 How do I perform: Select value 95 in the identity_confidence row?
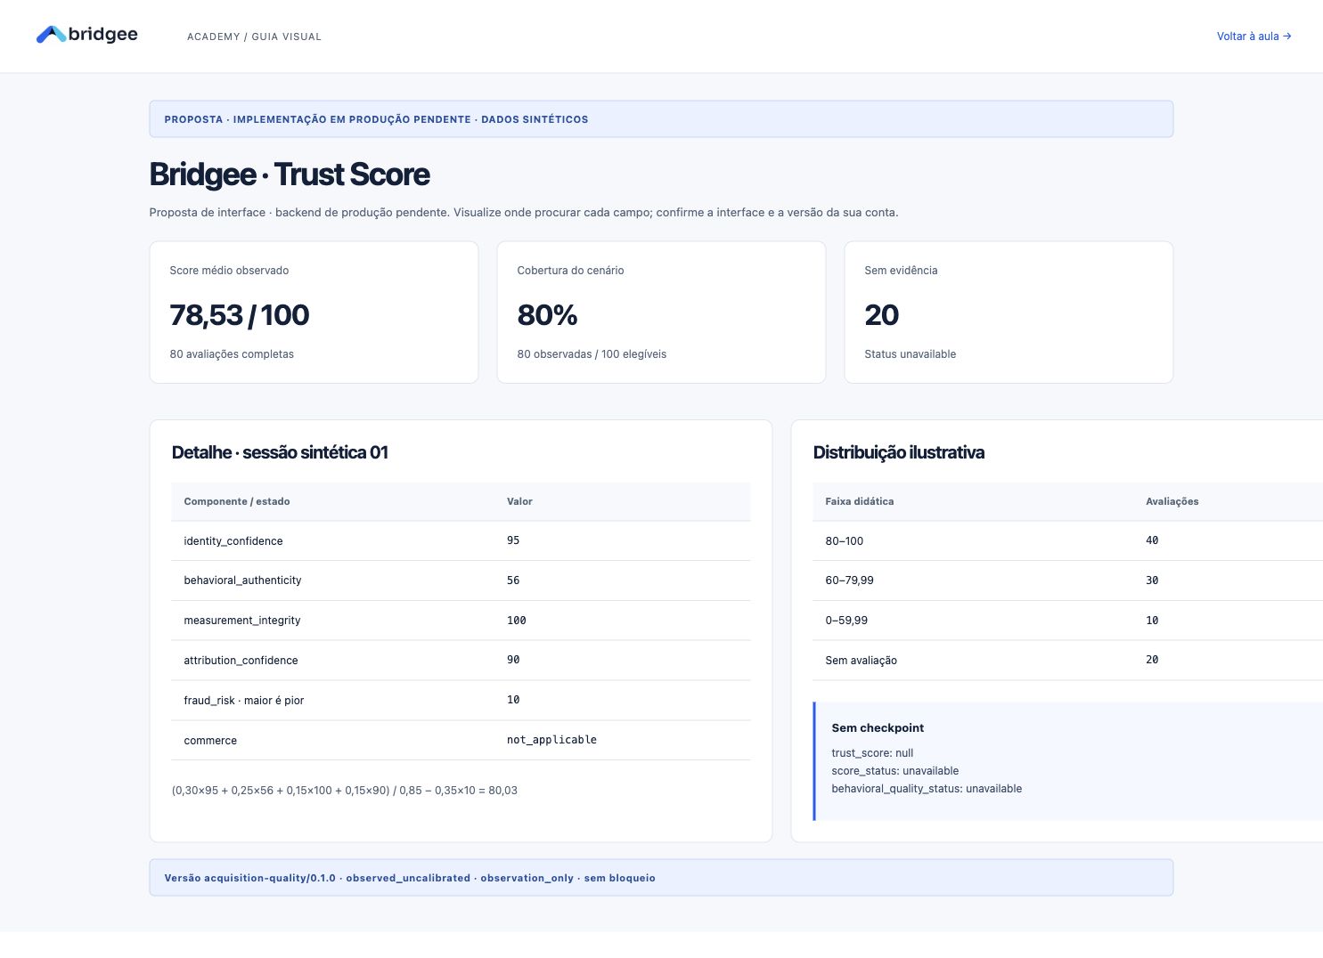[513, 540]
